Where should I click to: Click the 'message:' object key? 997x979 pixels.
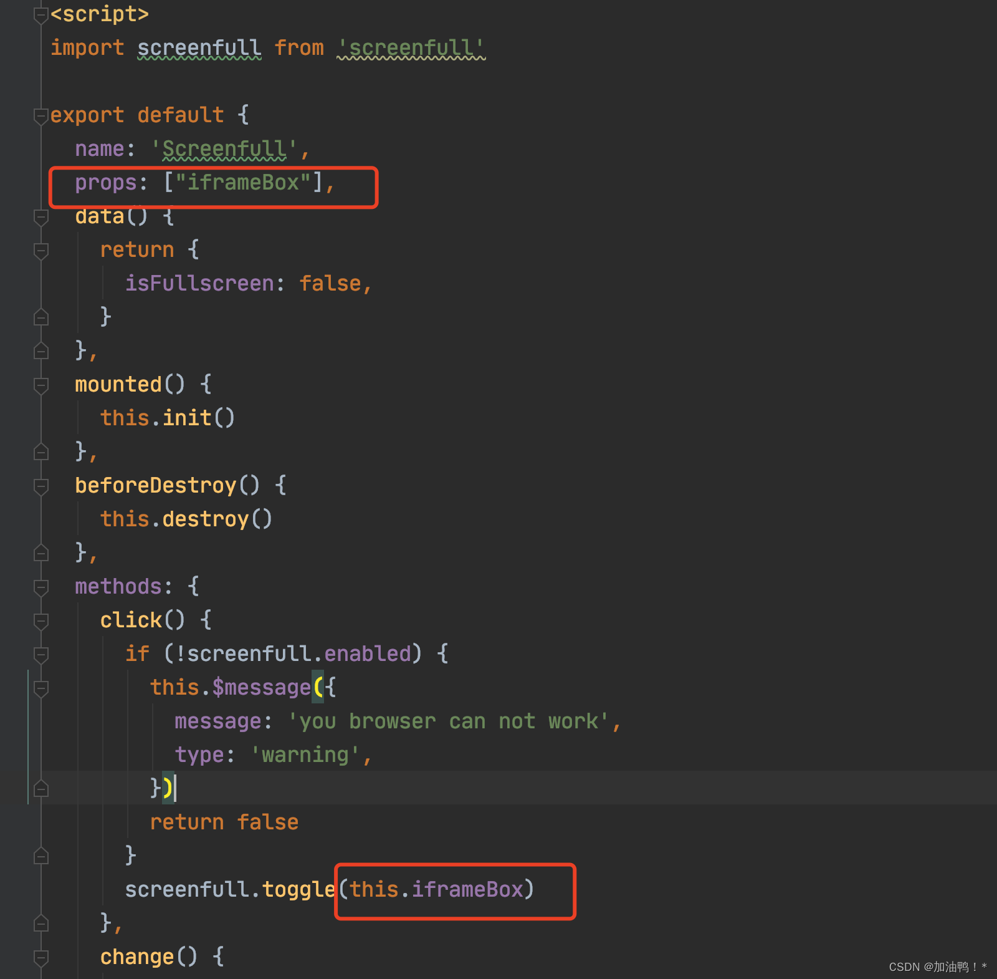(224, 721)
